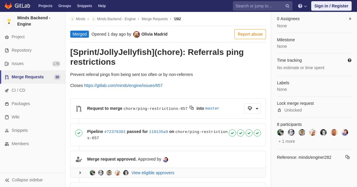
Task: Open the download dropdown on merge widget
Action: (253, 108)
